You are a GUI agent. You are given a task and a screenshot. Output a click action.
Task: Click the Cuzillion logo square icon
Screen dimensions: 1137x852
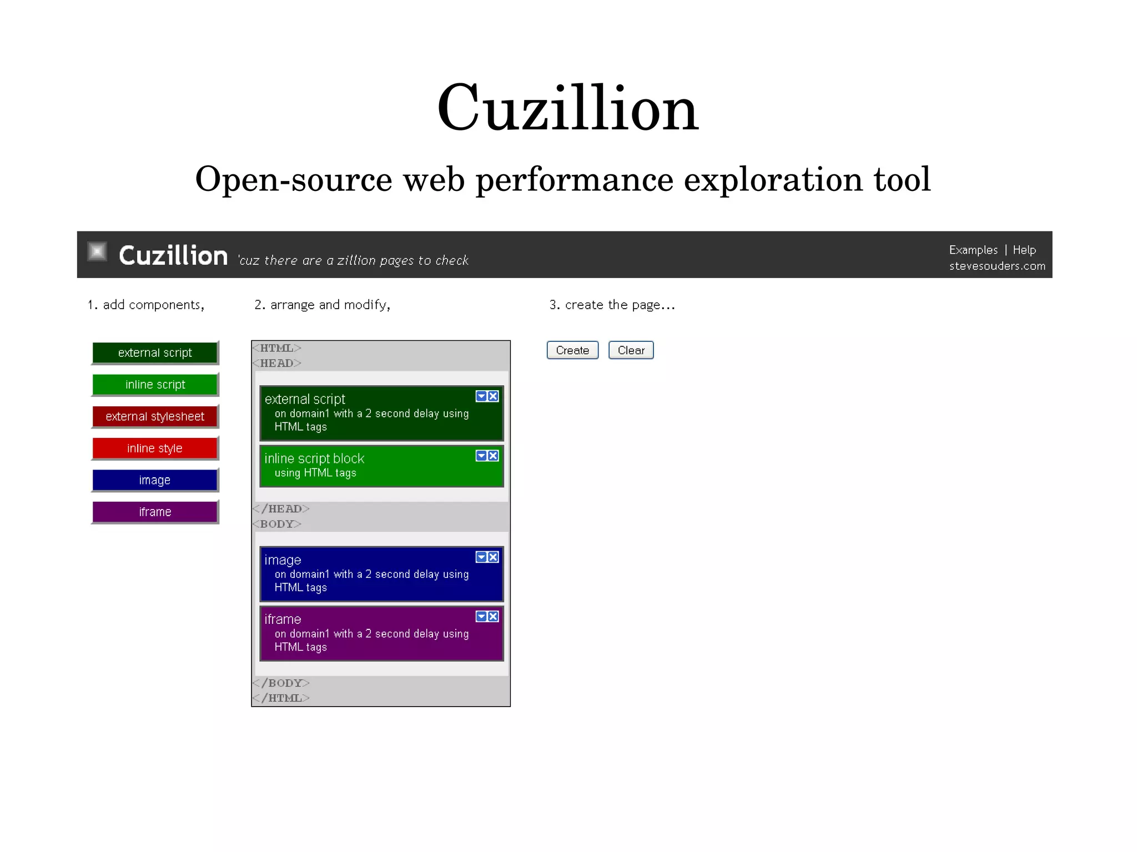coord(97,251)
